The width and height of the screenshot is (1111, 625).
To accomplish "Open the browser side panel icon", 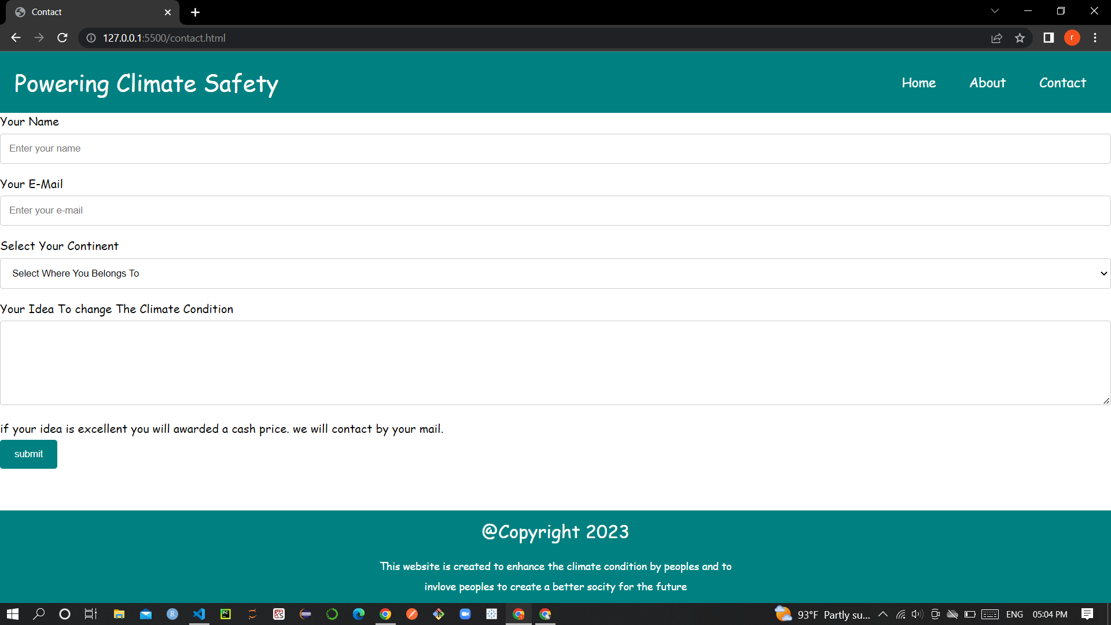I will [x=1048, y=38].
